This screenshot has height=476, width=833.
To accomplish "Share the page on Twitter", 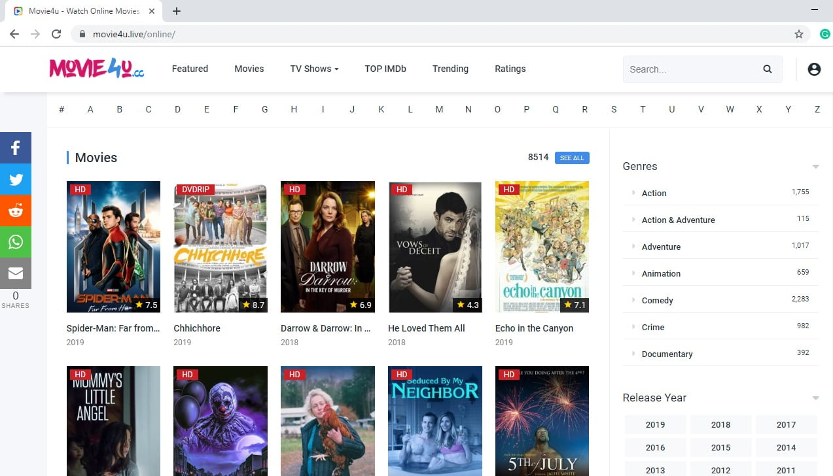I will [x=16, y=179].
